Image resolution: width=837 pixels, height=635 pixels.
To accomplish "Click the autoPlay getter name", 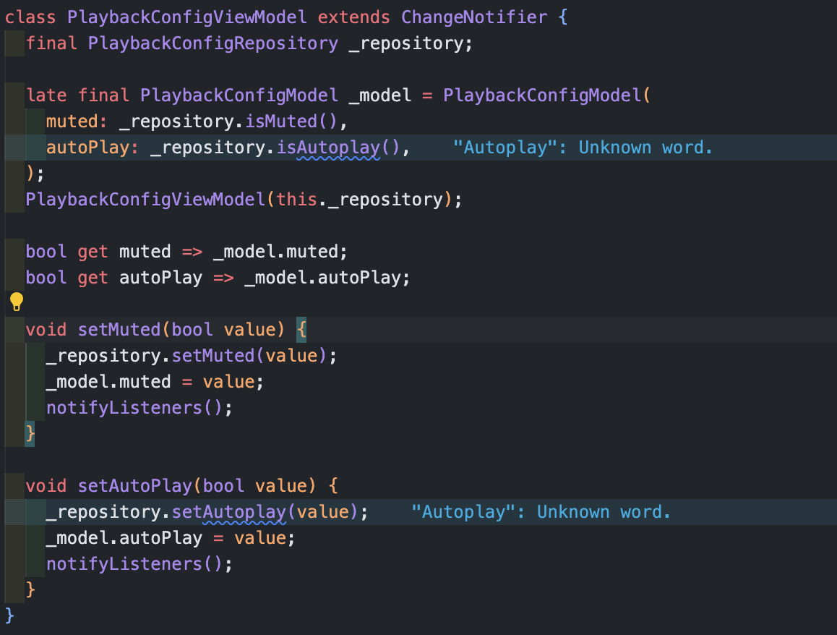I will [x=160, y=278].
